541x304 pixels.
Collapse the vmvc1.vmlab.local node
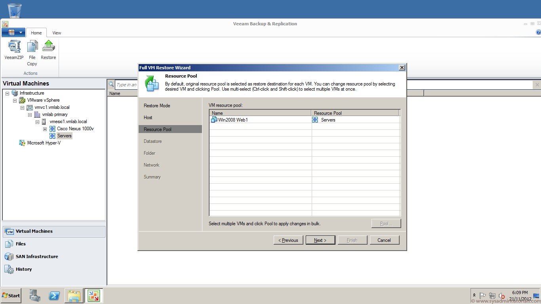23,108
